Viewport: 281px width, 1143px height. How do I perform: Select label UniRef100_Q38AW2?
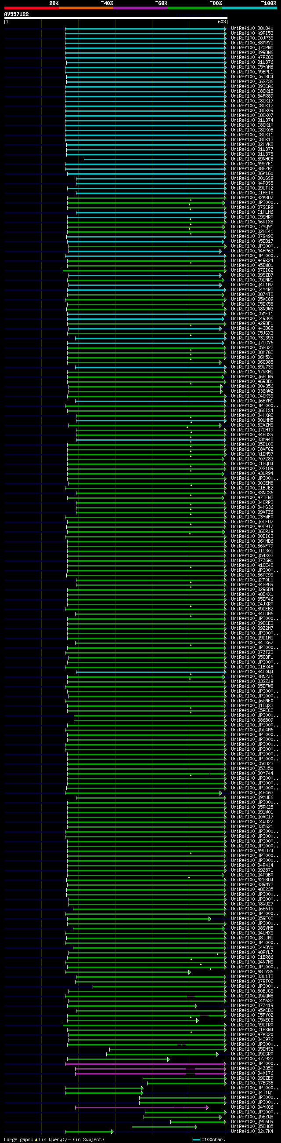(252, 391)
